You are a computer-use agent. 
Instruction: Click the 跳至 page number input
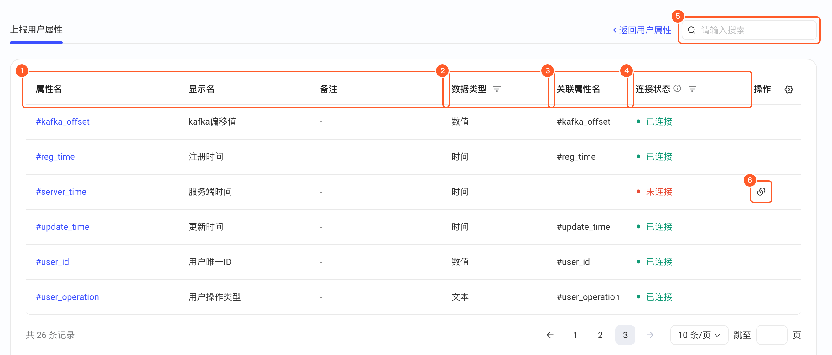click(x=772, y=335)
